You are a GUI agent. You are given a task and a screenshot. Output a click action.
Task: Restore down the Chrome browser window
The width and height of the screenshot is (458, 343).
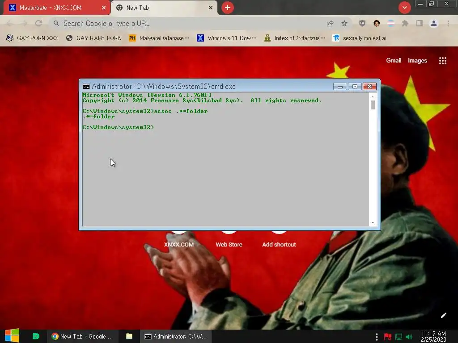432,4
